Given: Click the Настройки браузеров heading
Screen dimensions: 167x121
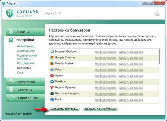Looking at the screenshot, I should [69, 30].
